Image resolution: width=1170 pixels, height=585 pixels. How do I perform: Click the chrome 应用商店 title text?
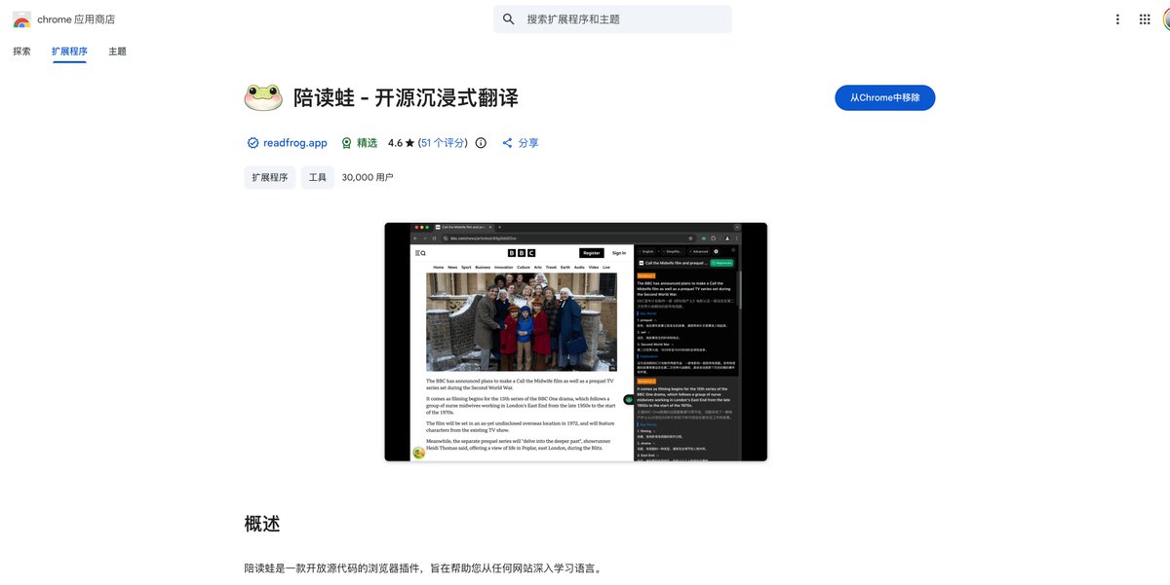[x=76, y=19]
